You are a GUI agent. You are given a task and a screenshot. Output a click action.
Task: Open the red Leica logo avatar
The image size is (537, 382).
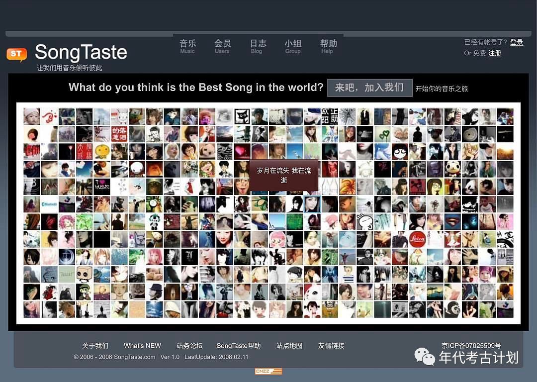[x=417, y=239]
